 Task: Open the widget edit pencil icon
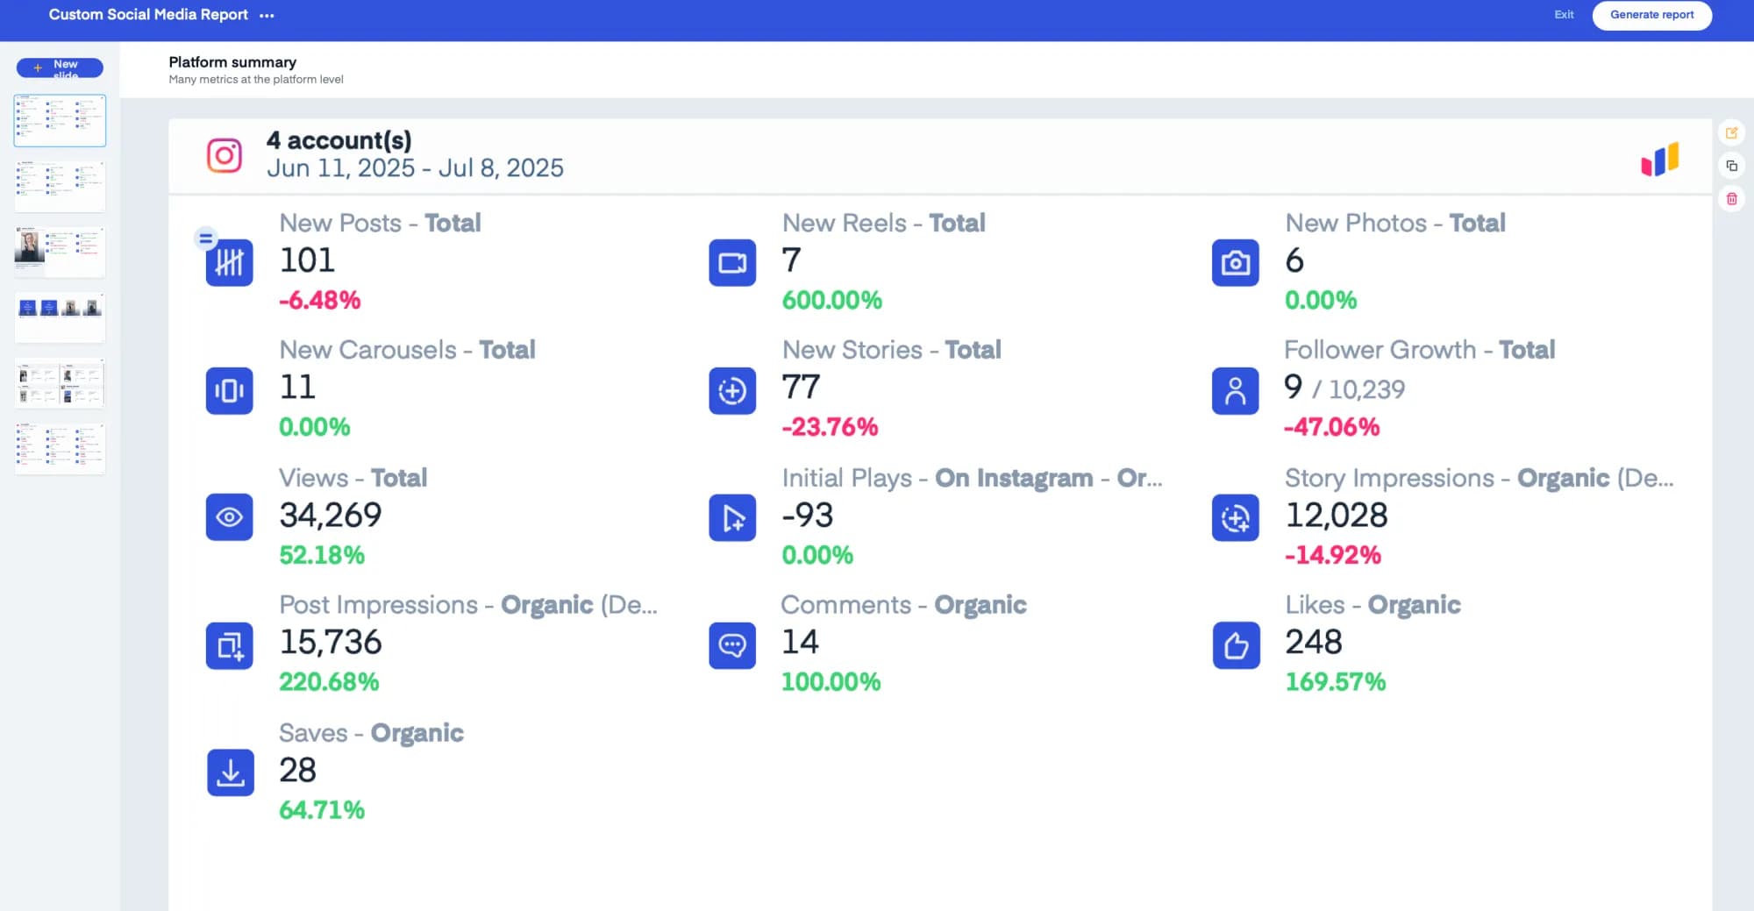pos(1732,132)
